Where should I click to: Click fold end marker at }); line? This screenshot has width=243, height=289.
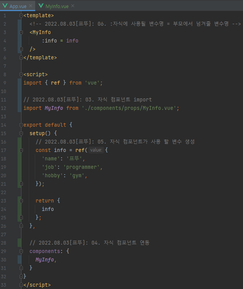[x=21, y=184]
